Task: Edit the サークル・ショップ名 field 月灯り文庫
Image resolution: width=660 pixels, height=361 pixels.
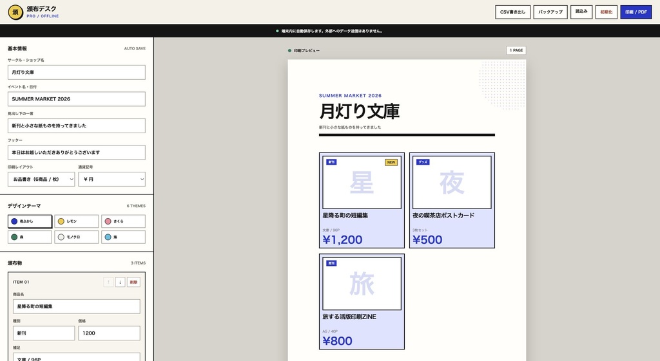Action: [x=77, y=72]
